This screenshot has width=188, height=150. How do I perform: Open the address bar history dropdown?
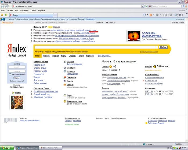coord(142,6)
